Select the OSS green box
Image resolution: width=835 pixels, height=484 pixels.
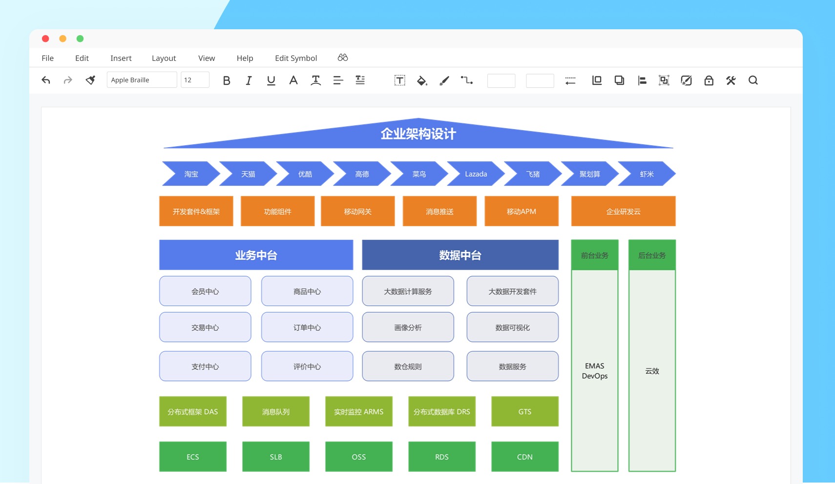(359, 457)
